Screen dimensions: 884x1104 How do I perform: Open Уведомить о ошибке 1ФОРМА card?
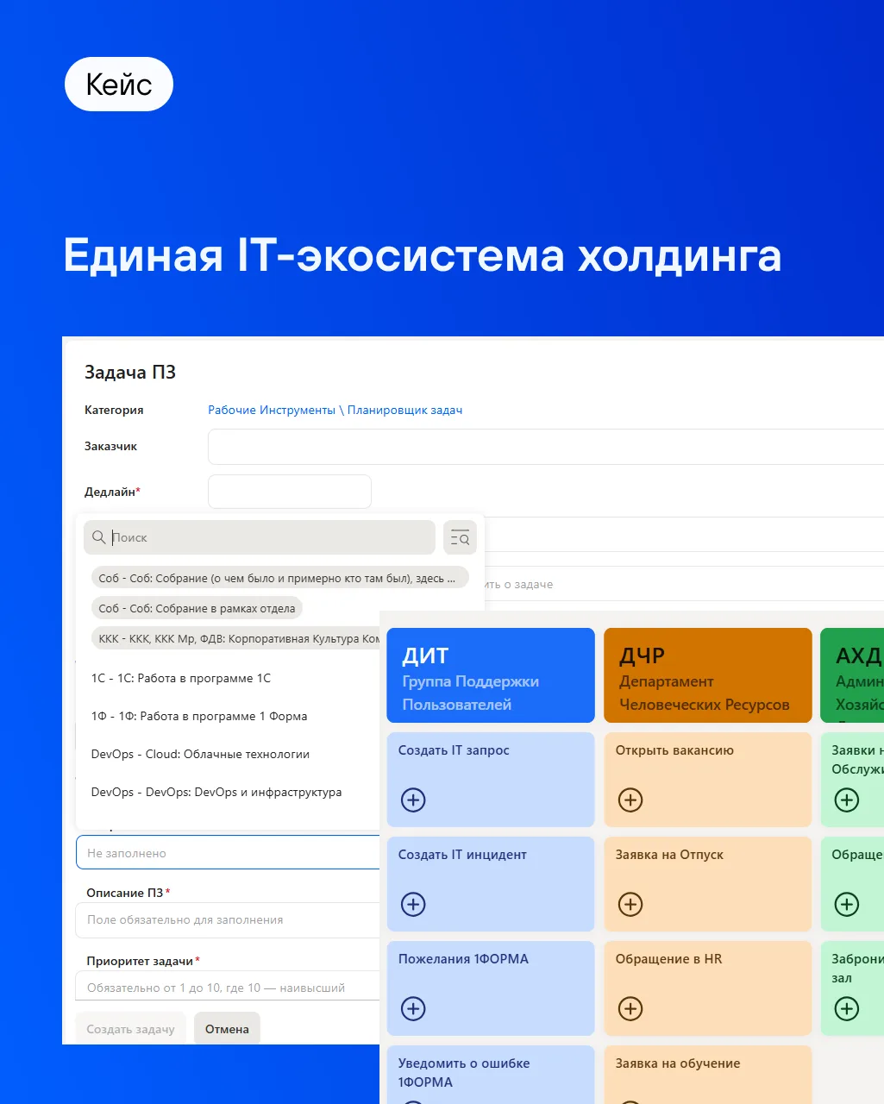[491, 1075]
